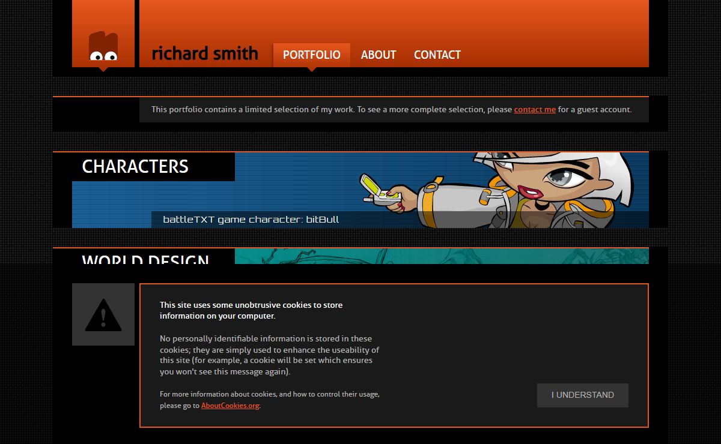
Task: Open the World Design teal sketch banner
Action: coord(442,256)
